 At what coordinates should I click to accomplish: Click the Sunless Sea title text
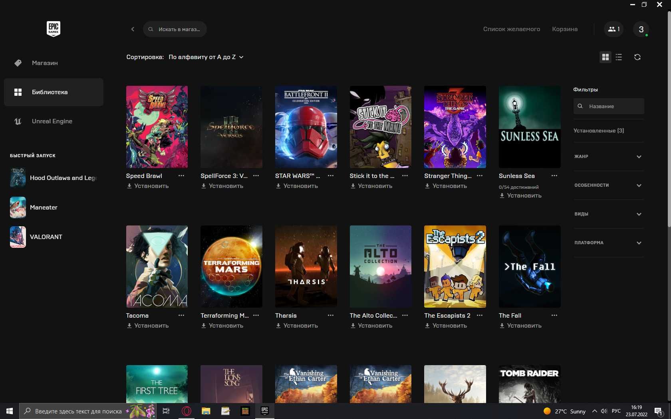tap(516, 176)
